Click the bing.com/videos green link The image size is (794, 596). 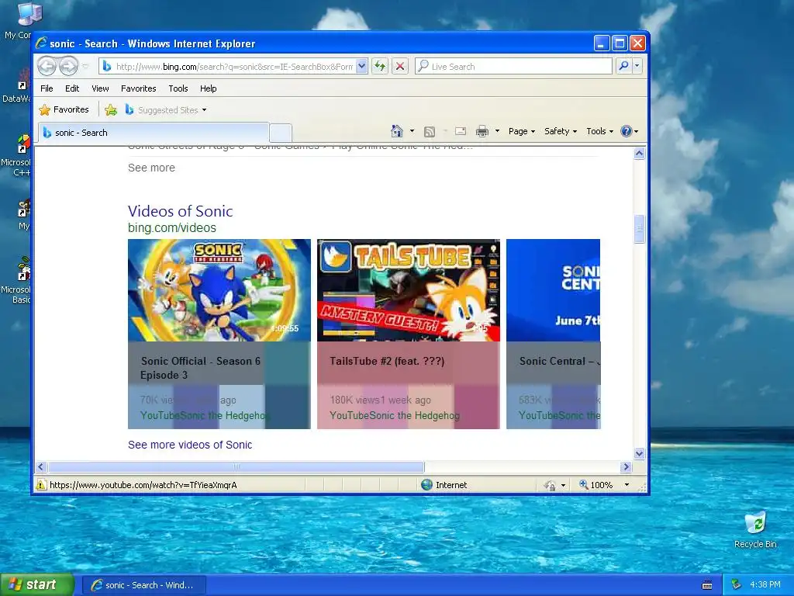point(172,227)
